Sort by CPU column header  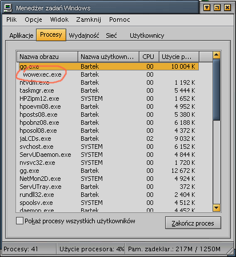[149, 57]
